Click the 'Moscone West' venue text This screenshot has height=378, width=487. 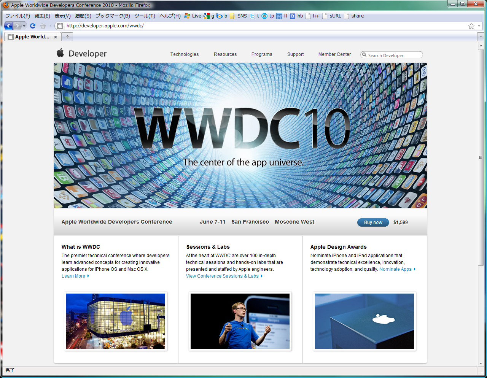coord(294,222)
